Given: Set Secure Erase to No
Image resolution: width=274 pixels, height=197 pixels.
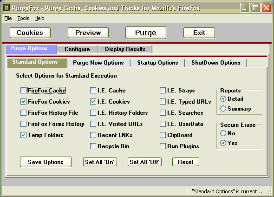Looking at the screenshot, I should pos(223,133).
